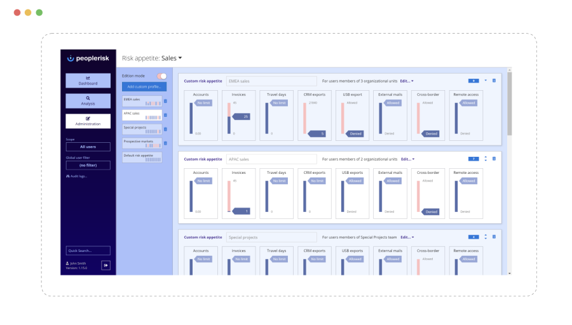Open Edit dropdown for APAC sales units
This screenshot has height=325, width=572.
[x=407, y=159]
